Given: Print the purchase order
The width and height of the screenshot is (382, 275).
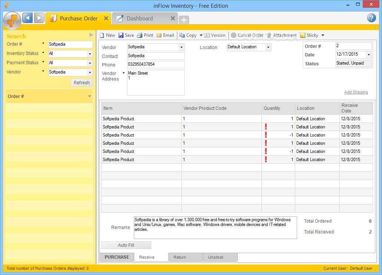Looking at the screenshot, I should tap(145, 35).
